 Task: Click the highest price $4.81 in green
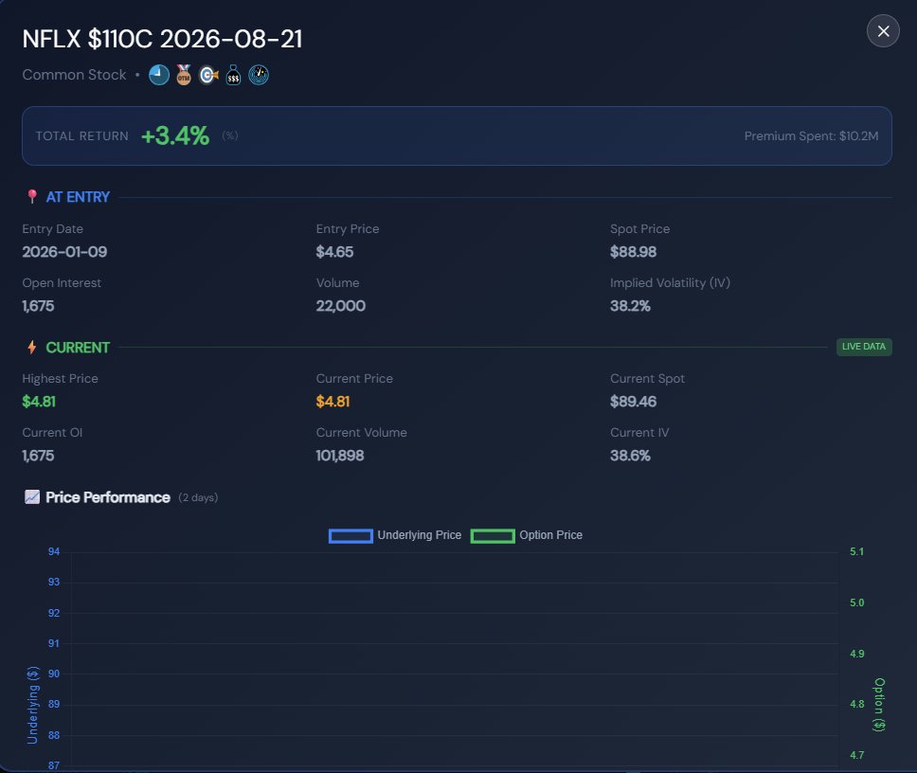click(39, 402)
